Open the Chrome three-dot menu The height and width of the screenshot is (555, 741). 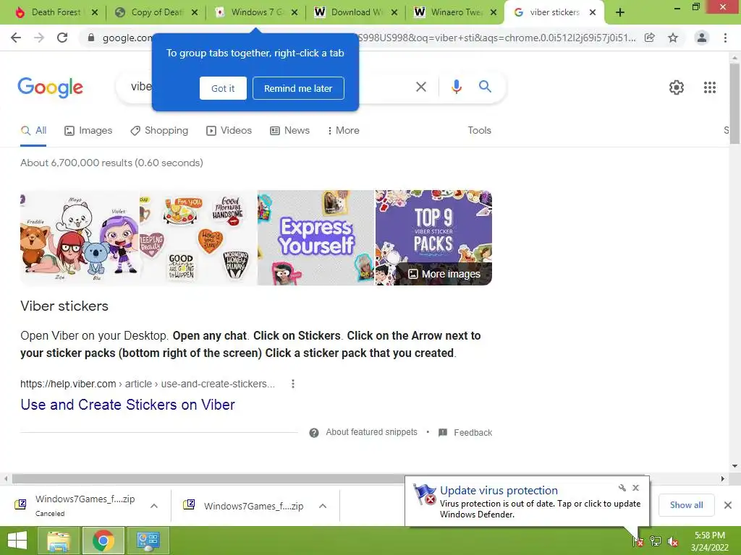pyautogui.click(x=725, y=38)
